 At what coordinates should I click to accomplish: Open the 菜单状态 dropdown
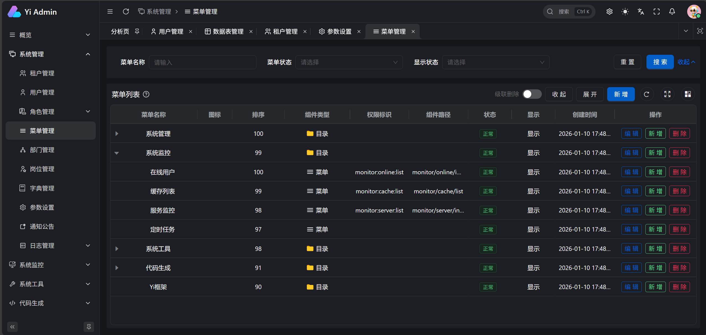(x=349, y=62)
